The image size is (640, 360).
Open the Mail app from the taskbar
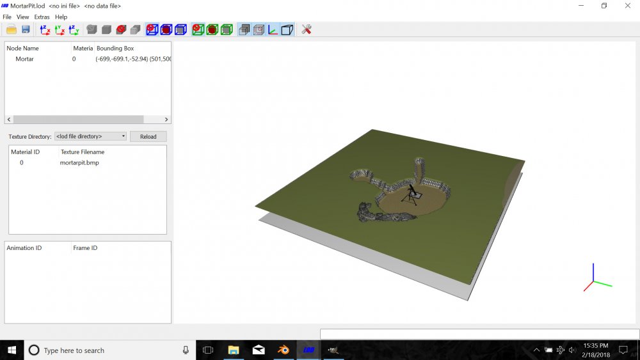[259, 350]
